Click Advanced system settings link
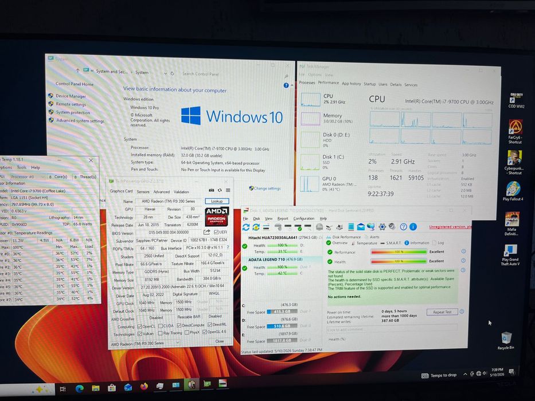Screen dimensions: 535x401 80,121
